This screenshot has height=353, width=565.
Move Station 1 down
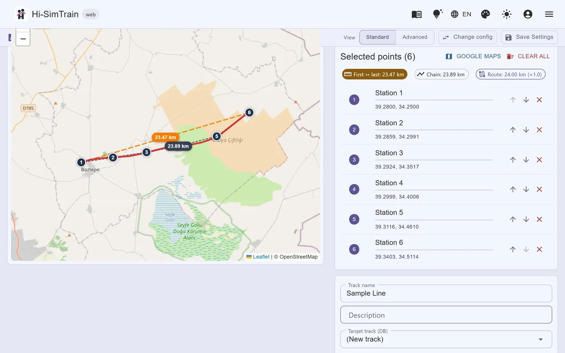point(526,100)
